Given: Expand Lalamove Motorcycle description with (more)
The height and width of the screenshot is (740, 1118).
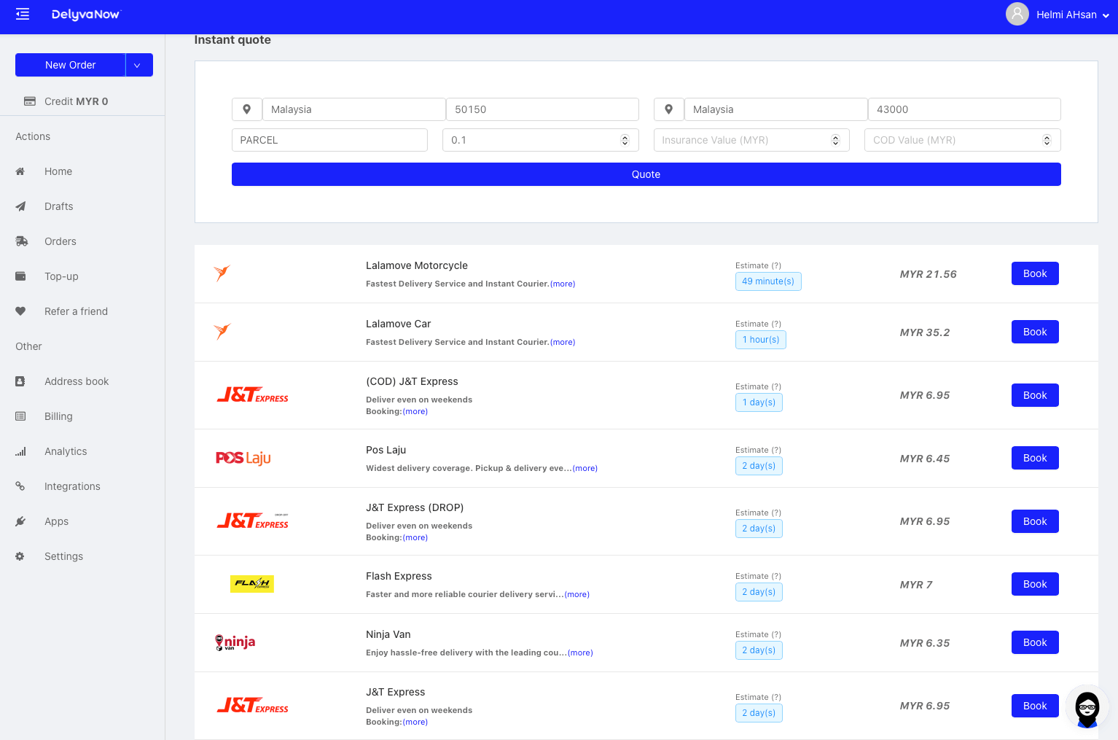Looking at the screenshot, I should pos(563,284).
